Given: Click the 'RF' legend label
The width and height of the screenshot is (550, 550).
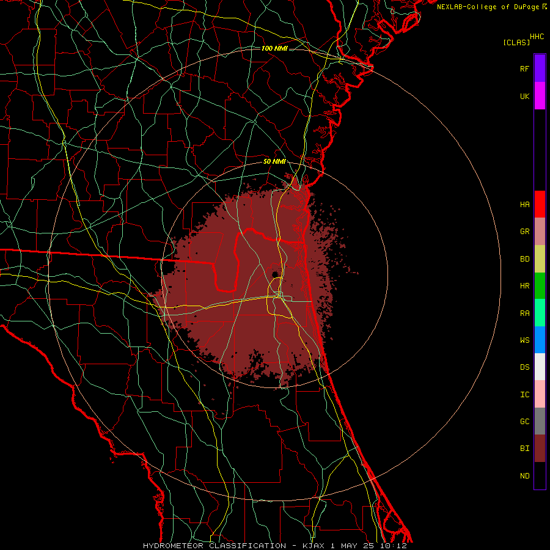Looking at the screenshot, I should pyautogui.click(x=524, y=68).
